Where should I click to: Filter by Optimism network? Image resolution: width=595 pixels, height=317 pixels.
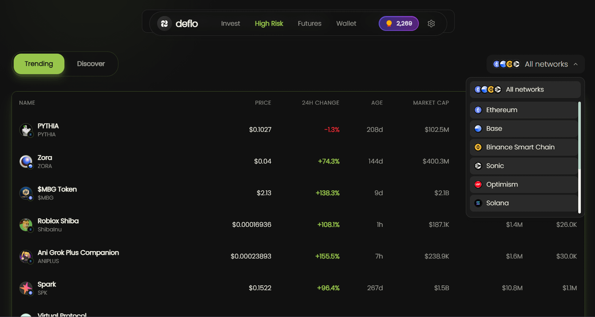coord(524,185)
